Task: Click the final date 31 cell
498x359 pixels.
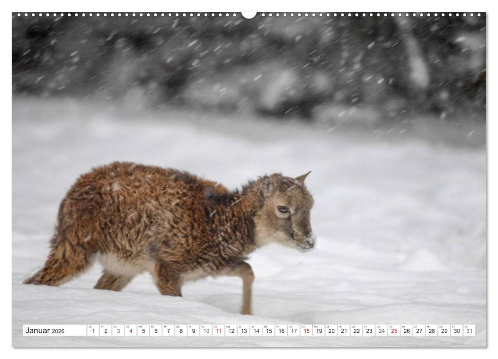Action: pyautogui.click(x=468, y=331)
